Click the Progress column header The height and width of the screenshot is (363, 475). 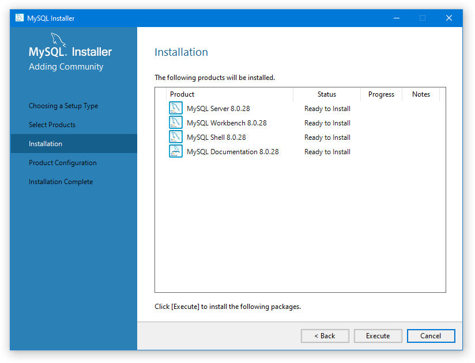(x=381, y=94)
